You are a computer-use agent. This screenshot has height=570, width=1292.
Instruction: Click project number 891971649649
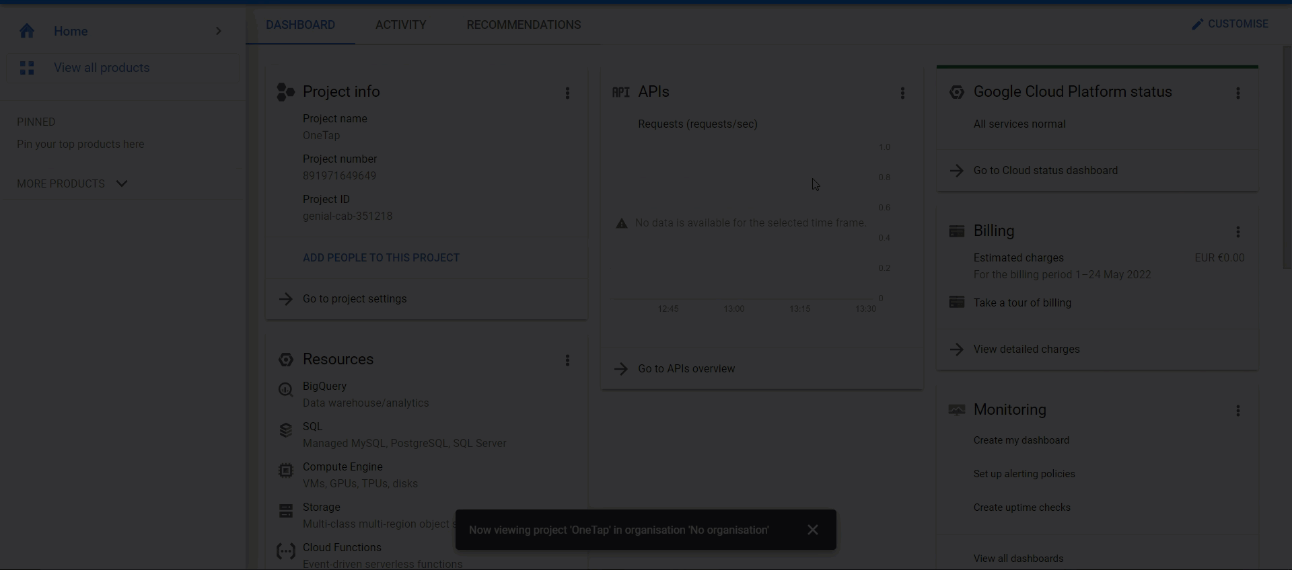pyautogui.click(x=339, y=176)
